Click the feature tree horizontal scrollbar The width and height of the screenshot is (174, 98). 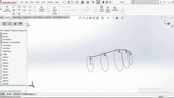11,91
